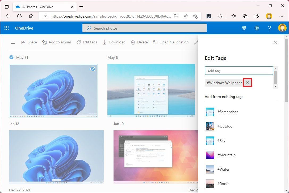Image resolution: width=289 pixels, height=193 pixels.
Task: Open file location from the toolbar
Action: tap(155, 42)
